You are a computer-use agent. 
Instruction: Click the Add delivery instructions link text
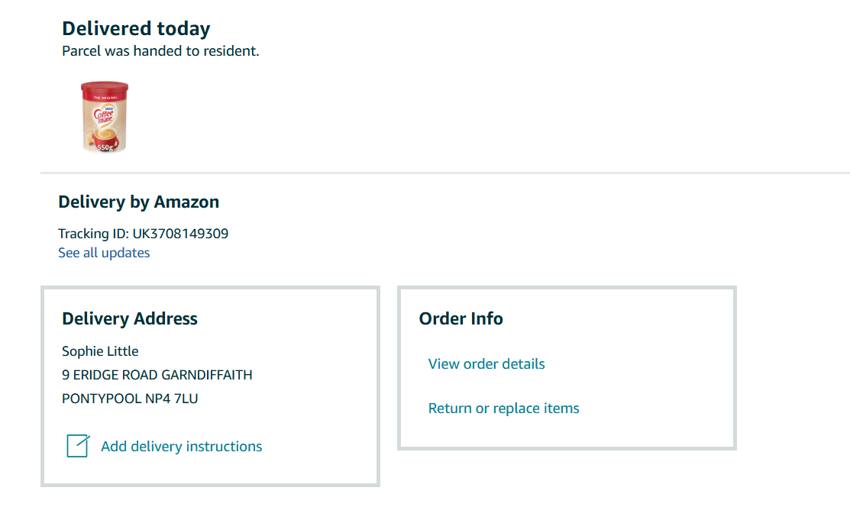pos(182,447)
